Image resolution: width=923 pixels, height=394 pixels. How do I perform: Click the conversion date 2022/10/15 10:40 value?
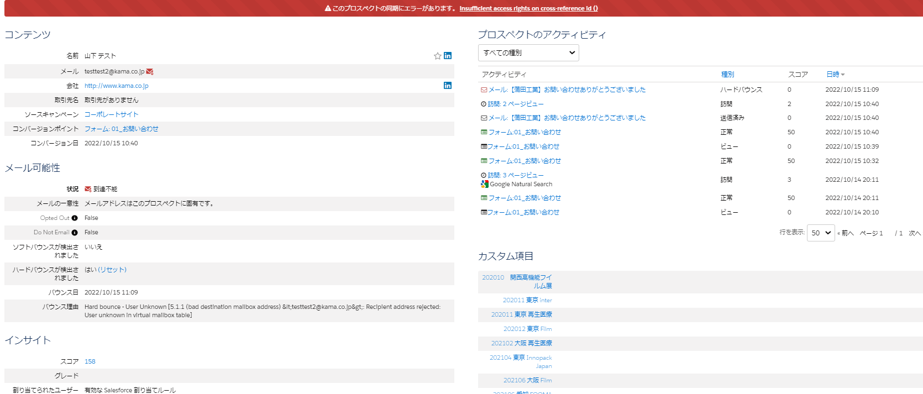(x=111, y=143)
